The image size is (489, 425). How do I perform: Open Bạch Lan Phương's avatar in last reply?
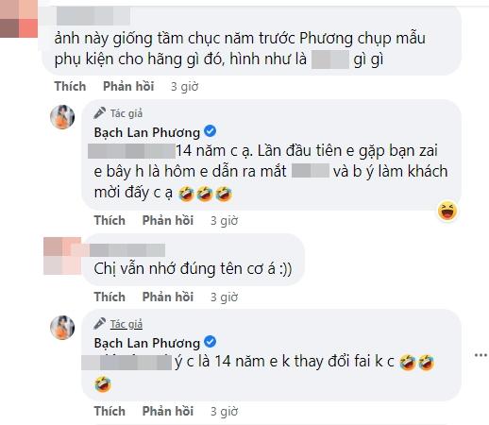click(x=62, y=328)
